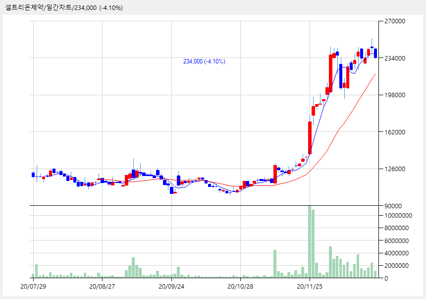Click the 198000 price axis label
Screen dimensions: 426x299
coord(395,95)
